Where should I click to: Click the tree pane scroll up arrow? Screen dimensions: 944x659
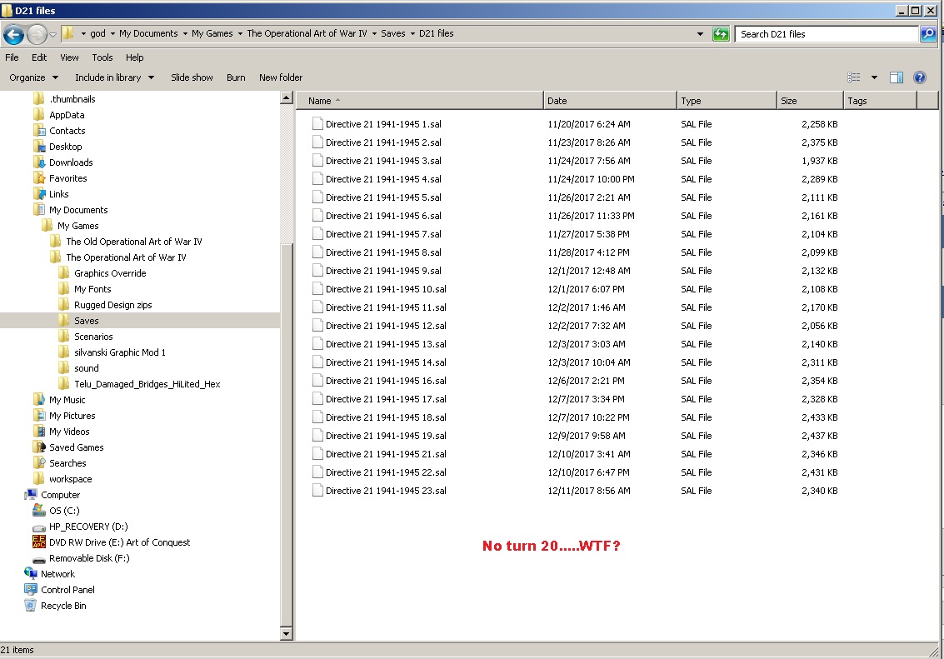287,98
